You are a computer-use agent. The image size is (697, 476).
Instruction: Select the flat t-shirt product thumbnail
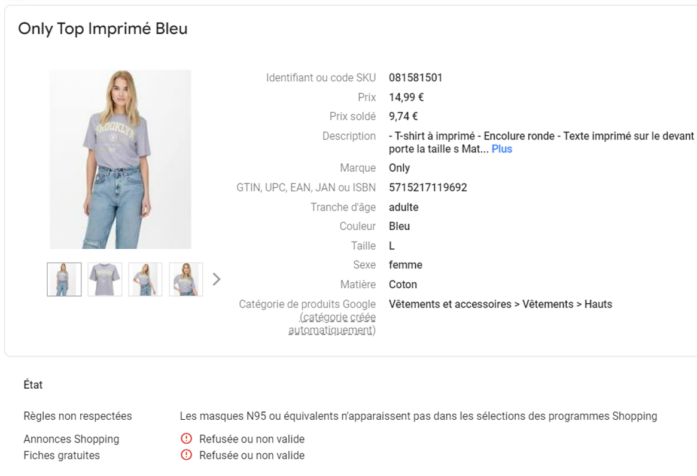pos(105,279)
